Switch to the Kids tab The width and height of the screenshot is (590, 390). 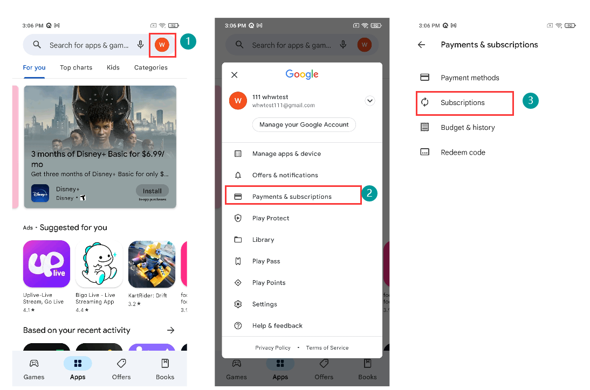pos(113,68)
